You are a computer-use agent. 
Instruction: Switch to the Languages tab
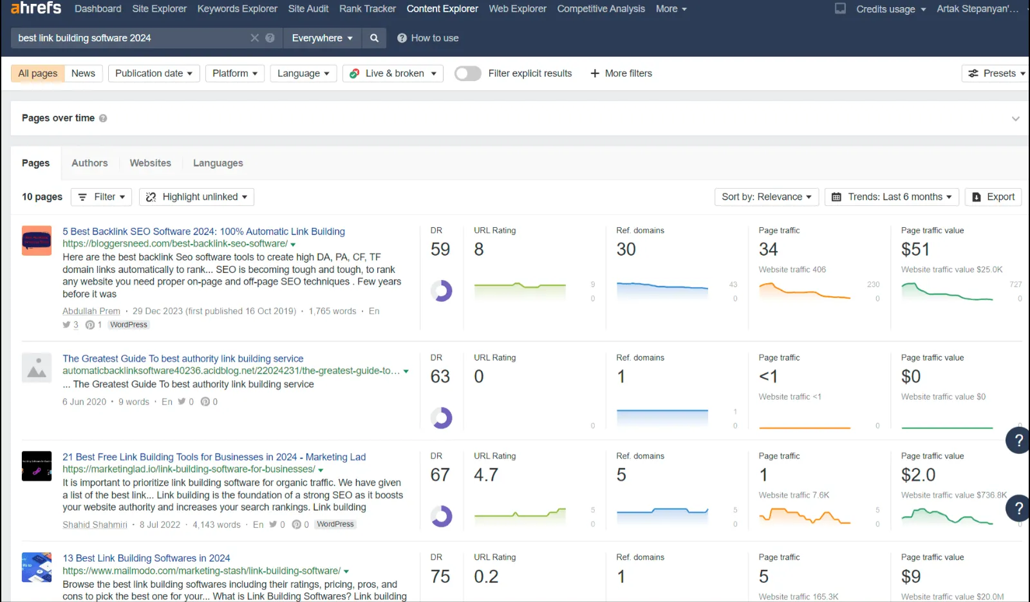coord(218,163)
